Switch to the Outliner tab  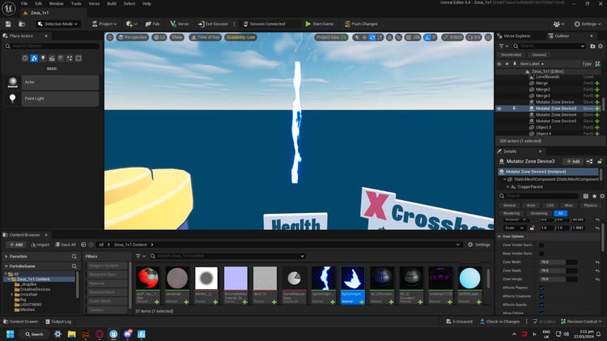(558, 36)
